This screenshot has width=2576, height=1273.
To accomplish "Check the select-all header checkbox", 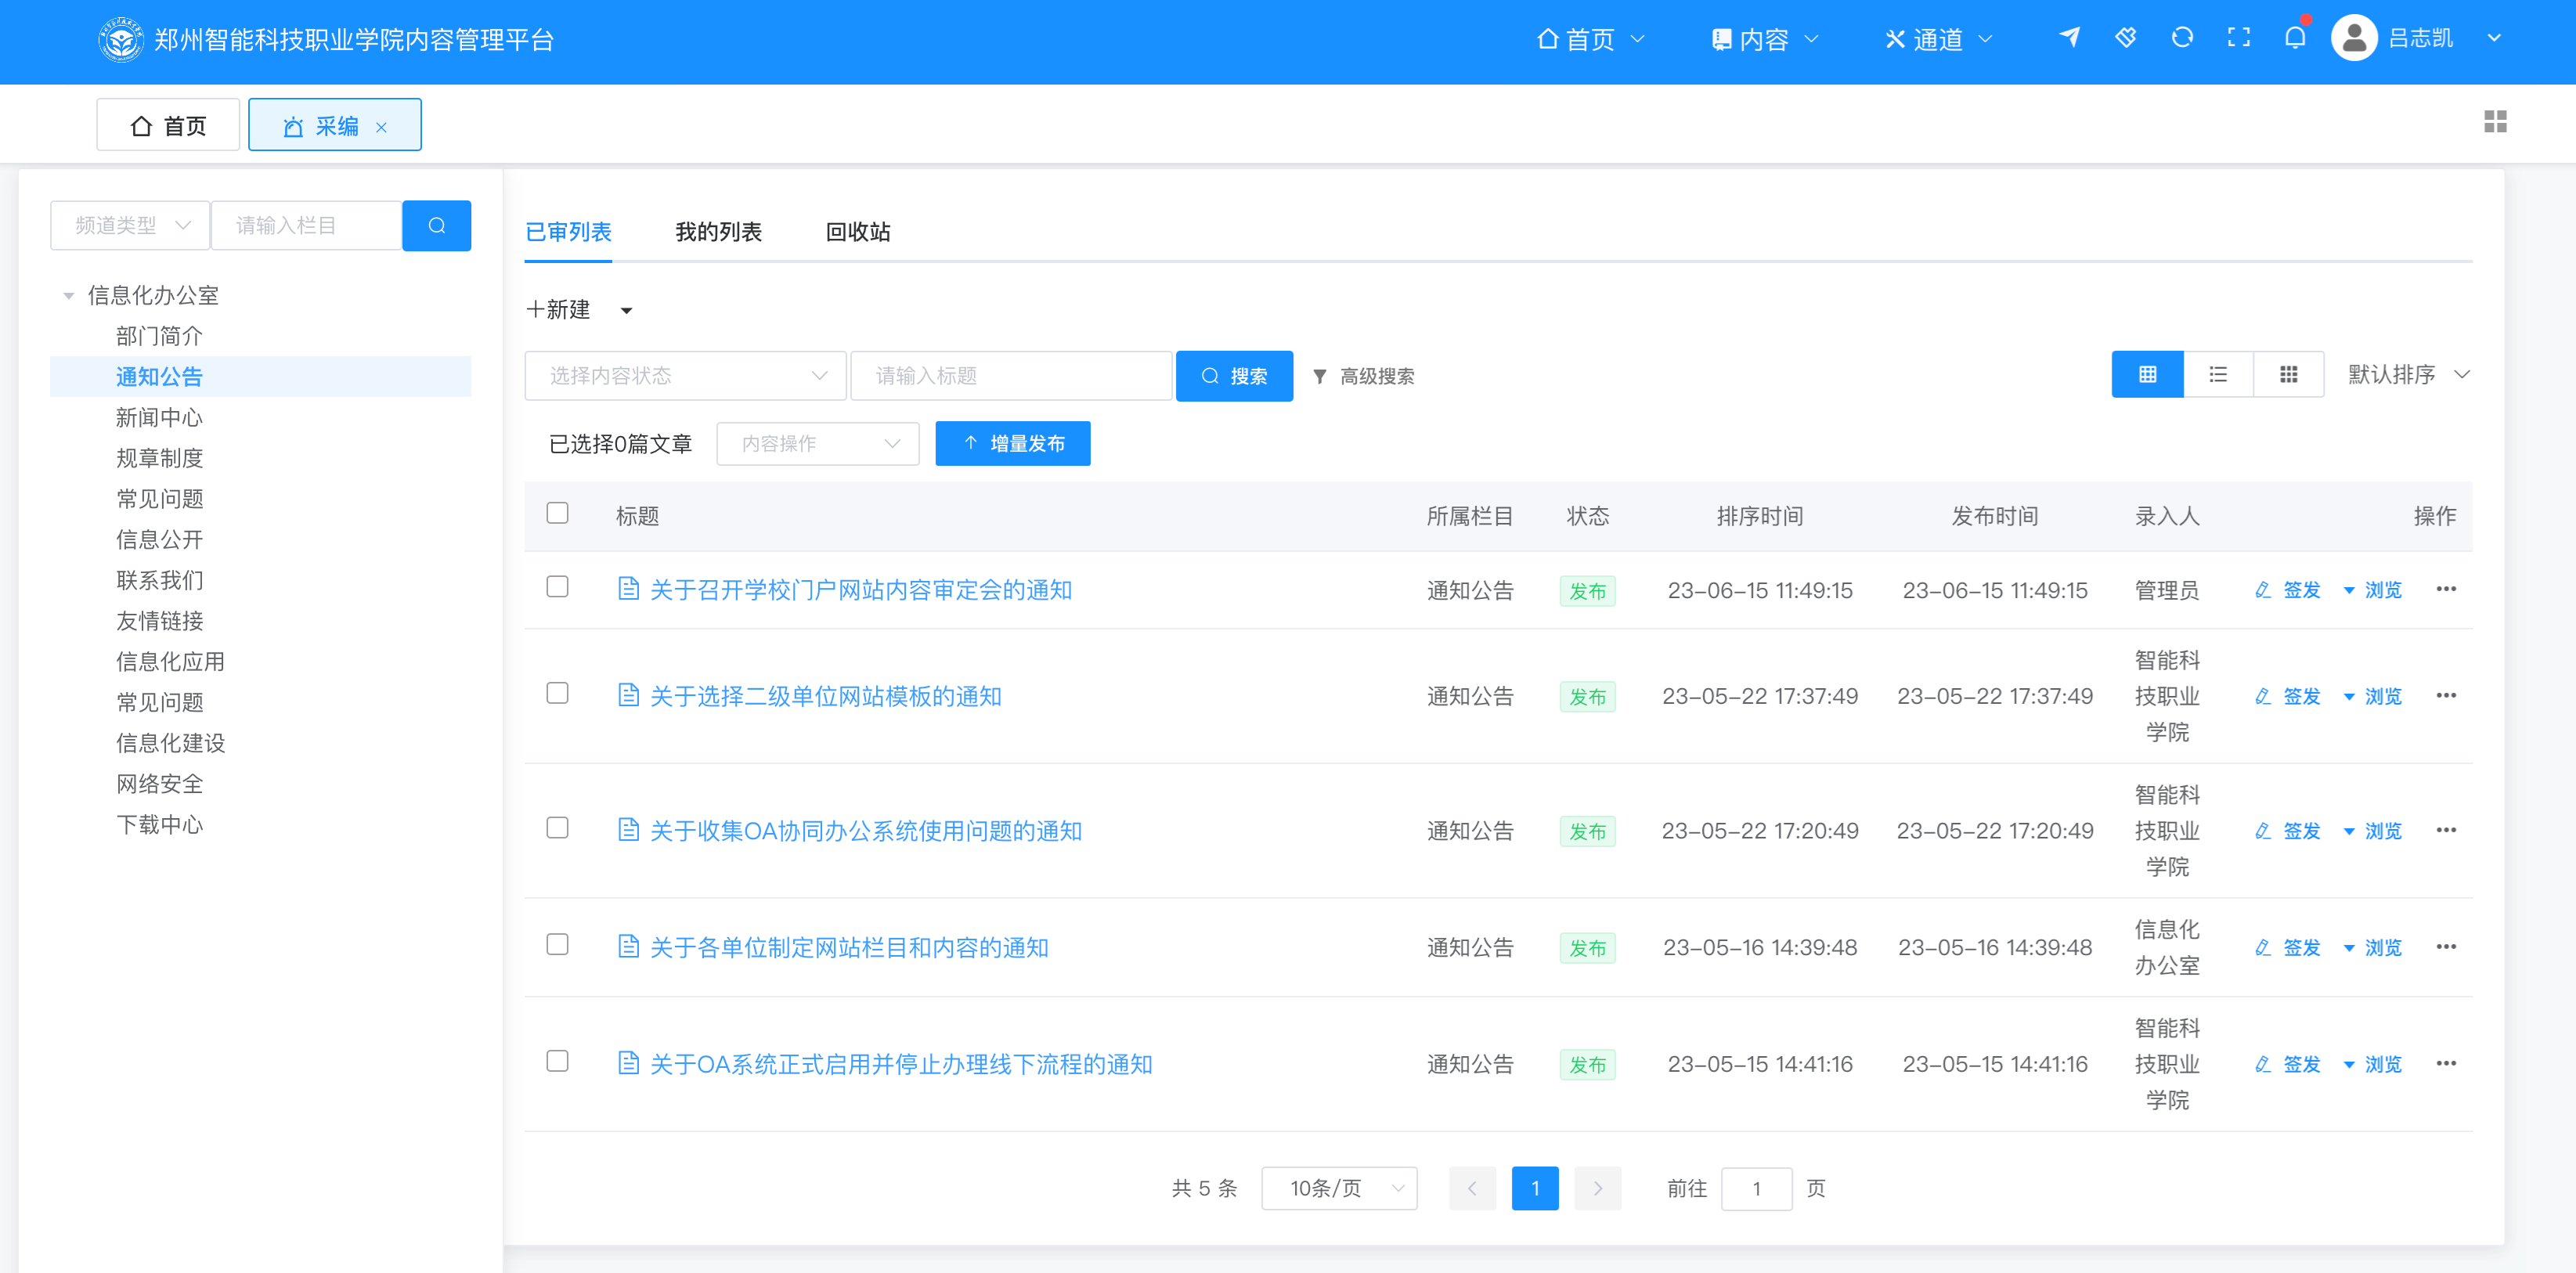I will click(x=557, y=514).
